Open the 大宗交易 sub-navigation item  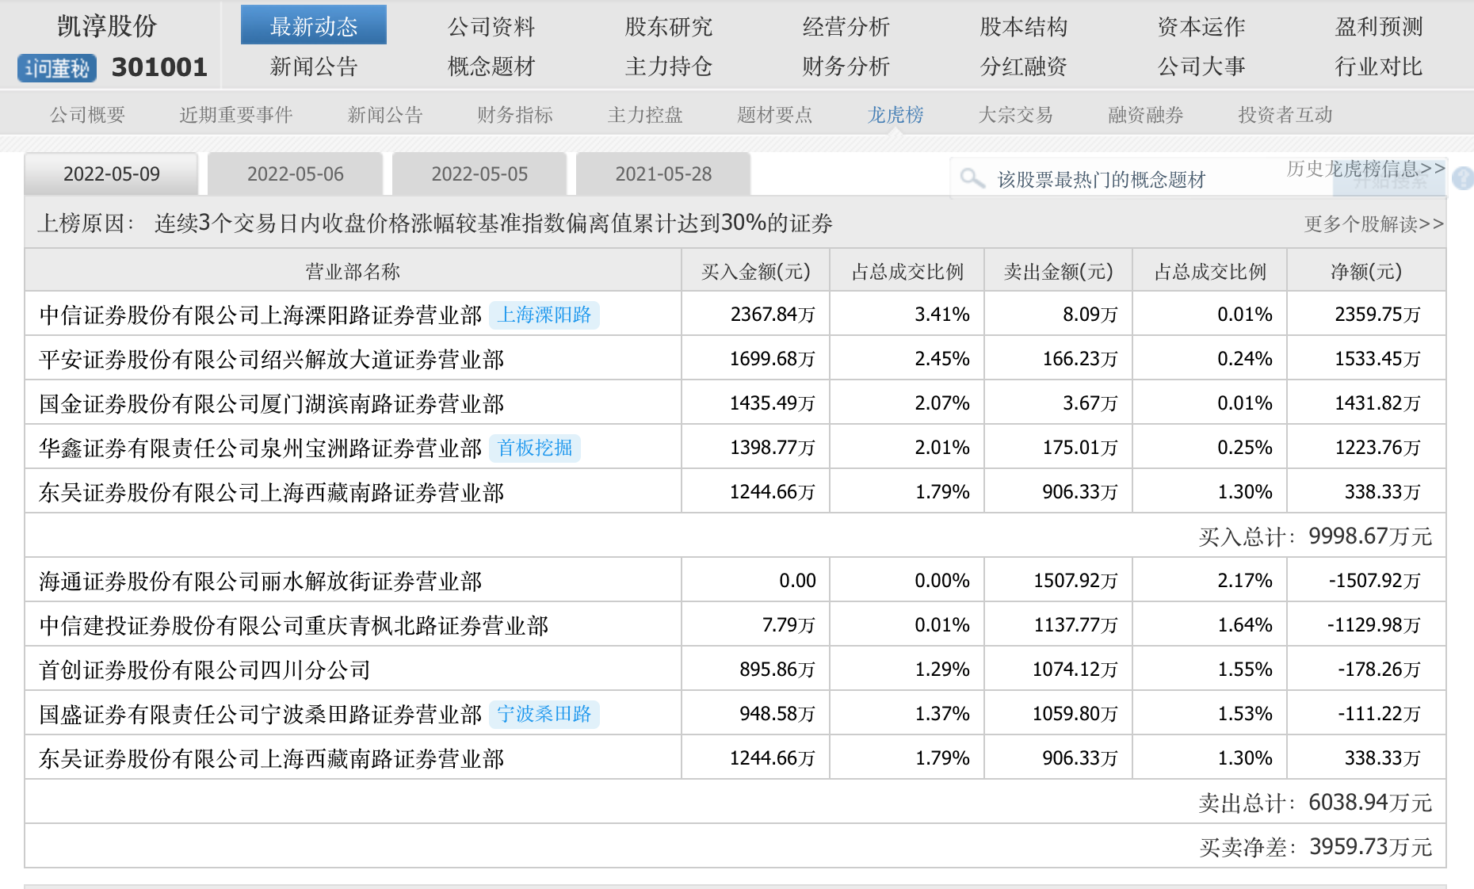(x=1015, y=115)
